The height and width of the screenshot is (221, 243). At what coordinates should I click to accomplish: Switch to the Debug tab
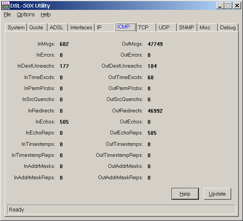[x=228, y=27]
